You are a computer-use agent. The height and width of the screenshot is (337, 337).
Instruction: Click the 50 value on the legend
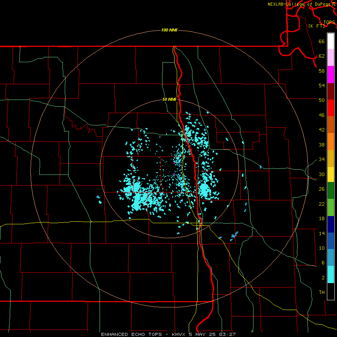(322, 100)
